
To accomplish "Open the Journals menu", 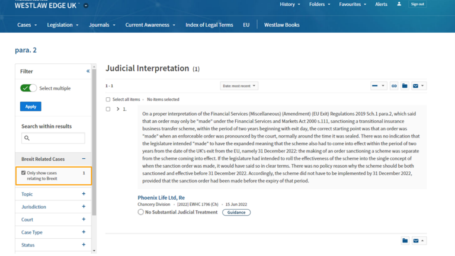I will pyautogui.click(x=102, y=25).
